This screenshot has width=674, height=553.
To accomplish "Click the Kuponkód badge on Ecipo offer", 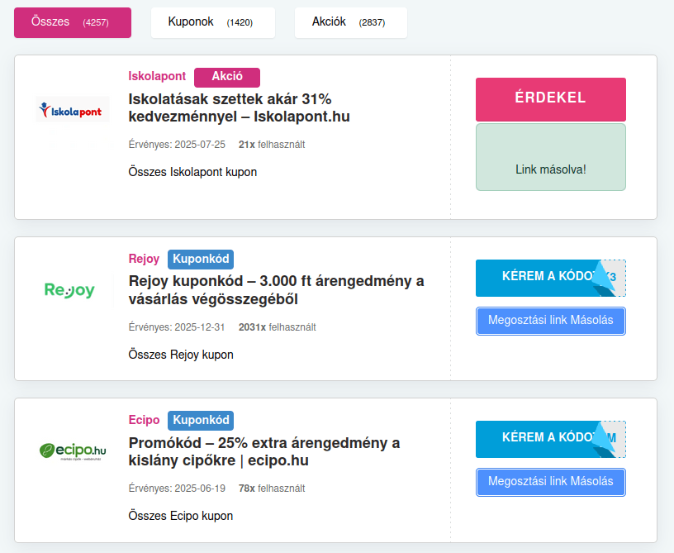I will tap(201, 421).
